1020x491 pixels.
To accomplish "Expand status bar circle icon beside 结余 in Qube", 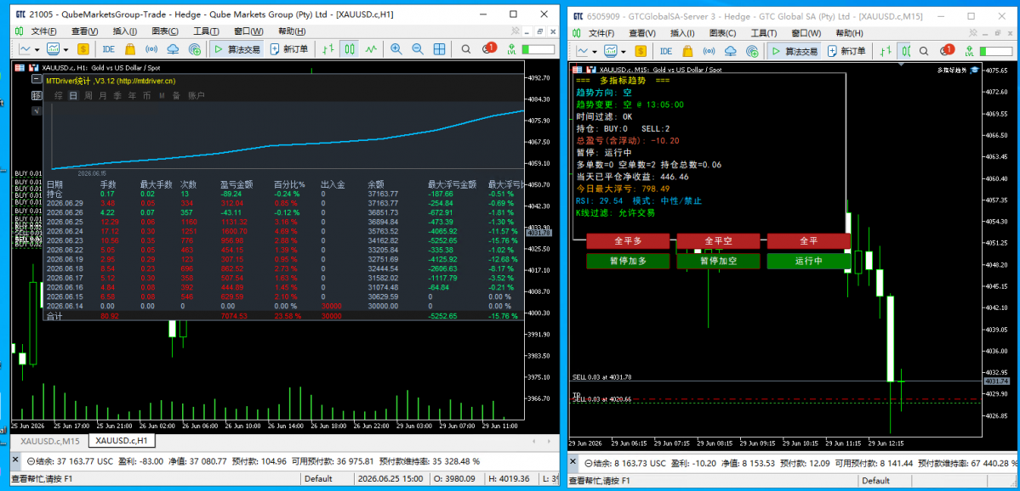I will pos(31,461).
